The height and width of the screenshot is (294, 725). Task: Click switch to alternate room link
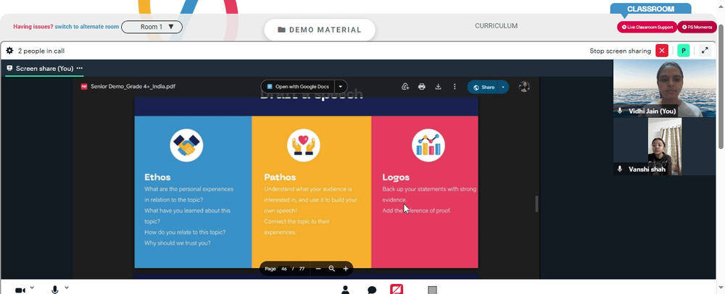coord(87,27)
